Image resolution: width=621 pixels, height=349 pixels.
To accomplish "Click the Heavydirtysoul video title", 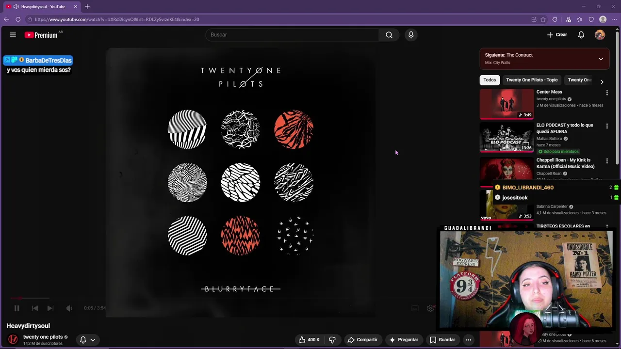I will (28, 326).
